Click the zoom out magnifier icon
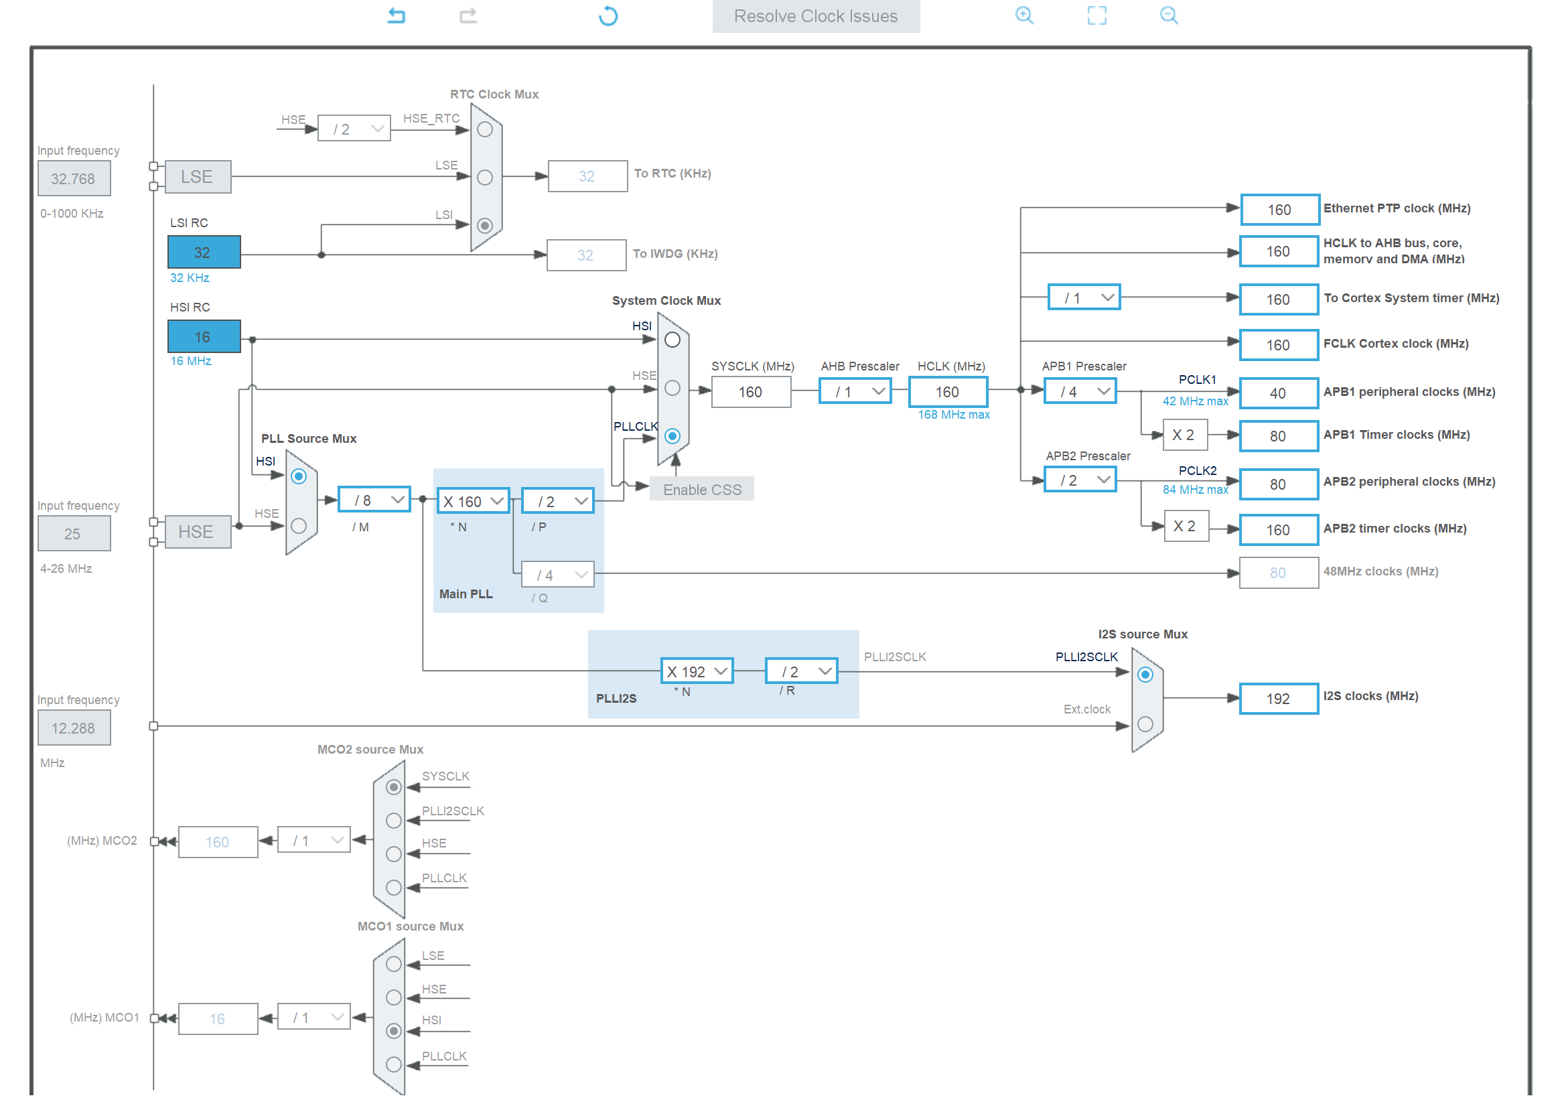This screenshot has width=1562, height=1100. 1169,15
